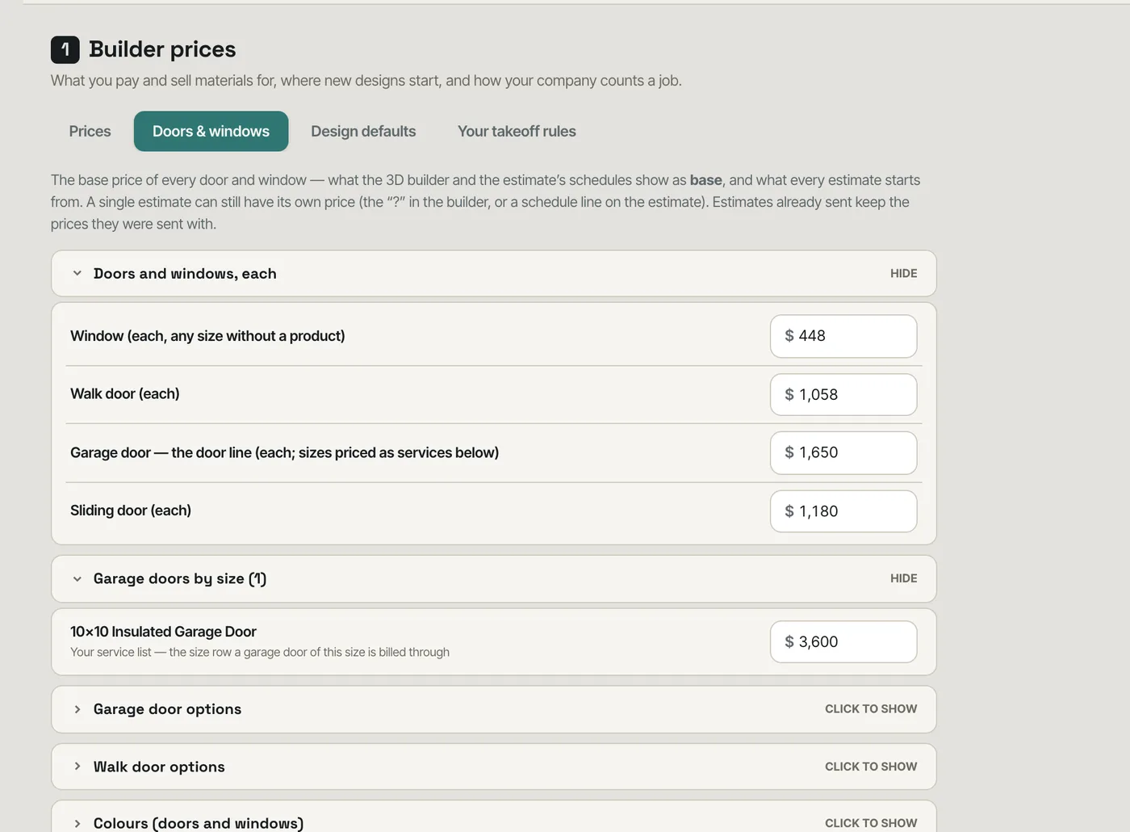Screen dimensions: 1130x832
Task: Edit the Sliding door price field
Action: click(843, 511)
